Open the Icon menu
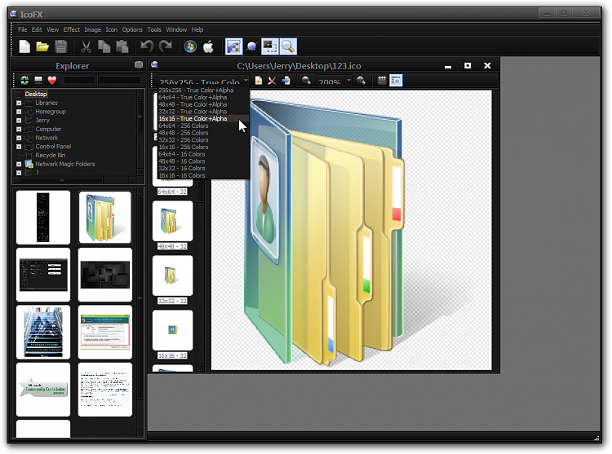Image resolution: width=612 pixels, height=454 pixels. (111, 29)
